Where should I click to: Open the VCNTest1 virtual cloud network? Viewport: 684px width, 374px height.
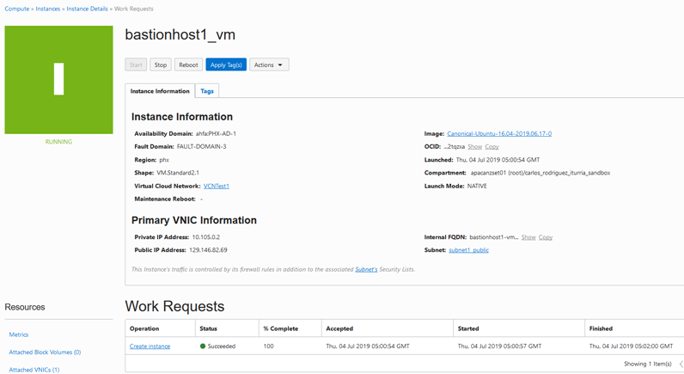(x=217, y=186)
